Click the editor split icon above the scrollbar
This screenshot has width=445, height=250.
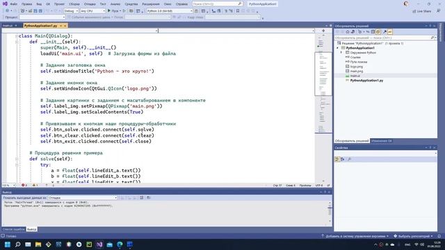pos(323,31)
